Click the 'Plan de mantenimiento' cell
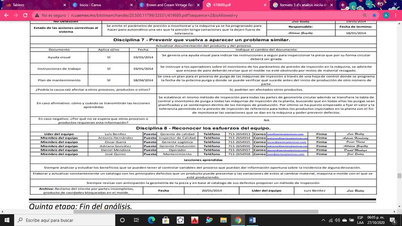Image resolution: width=402 pixels, height=226 pixels. pos(59,80)
